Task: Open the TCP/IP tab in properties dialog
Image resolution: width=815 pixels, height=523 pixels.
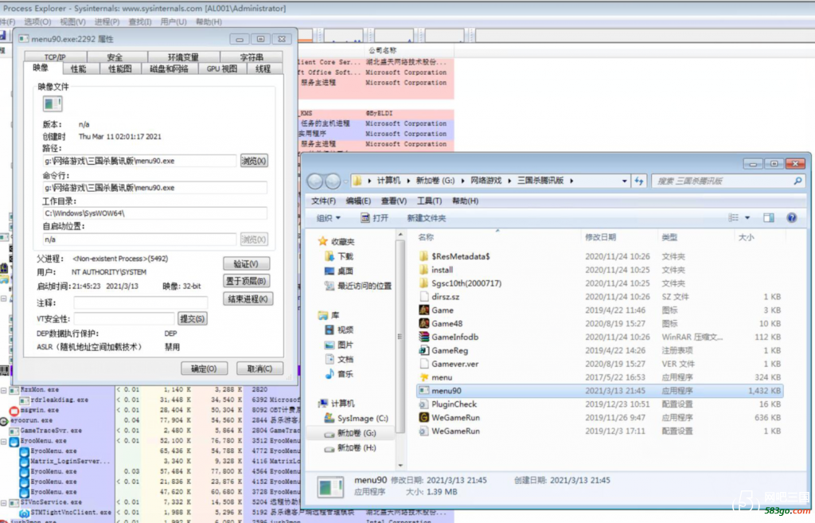Action: tap(55, 57)
